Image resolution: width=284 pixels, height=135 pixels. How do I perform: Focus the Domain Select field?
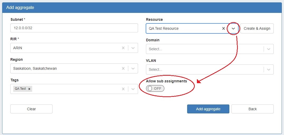tap(203, 49)
